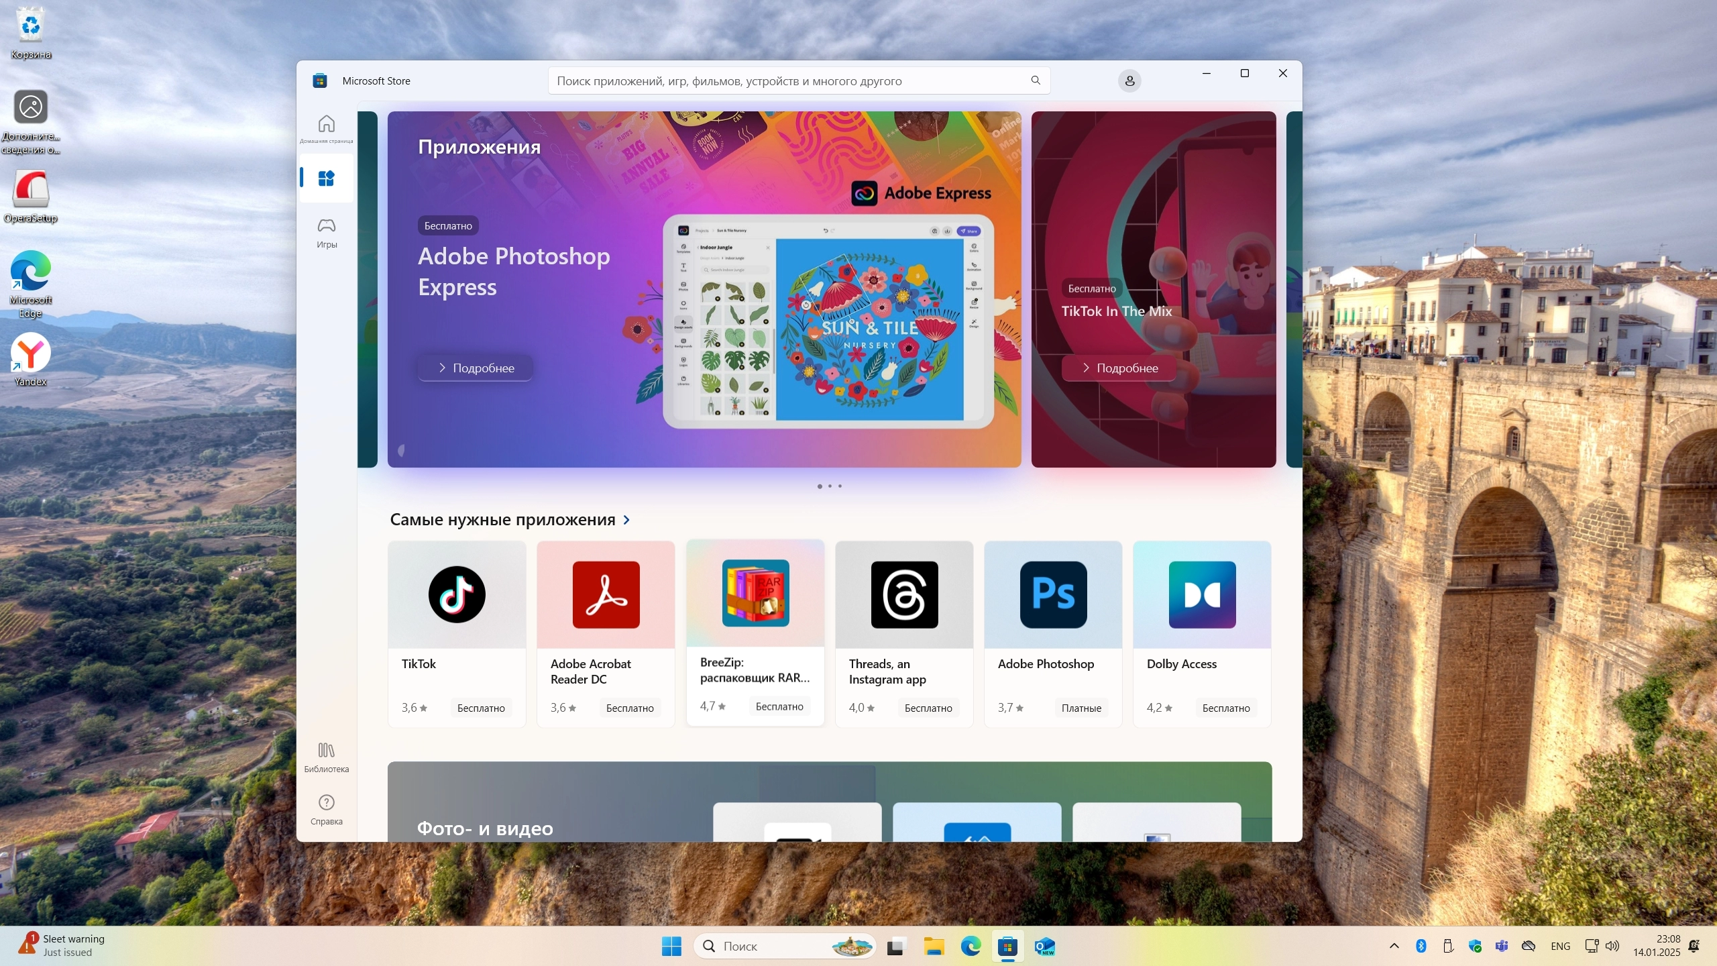Click the user account profile icon
This screenshot has width=1717, height=966.
(1129, 81)
